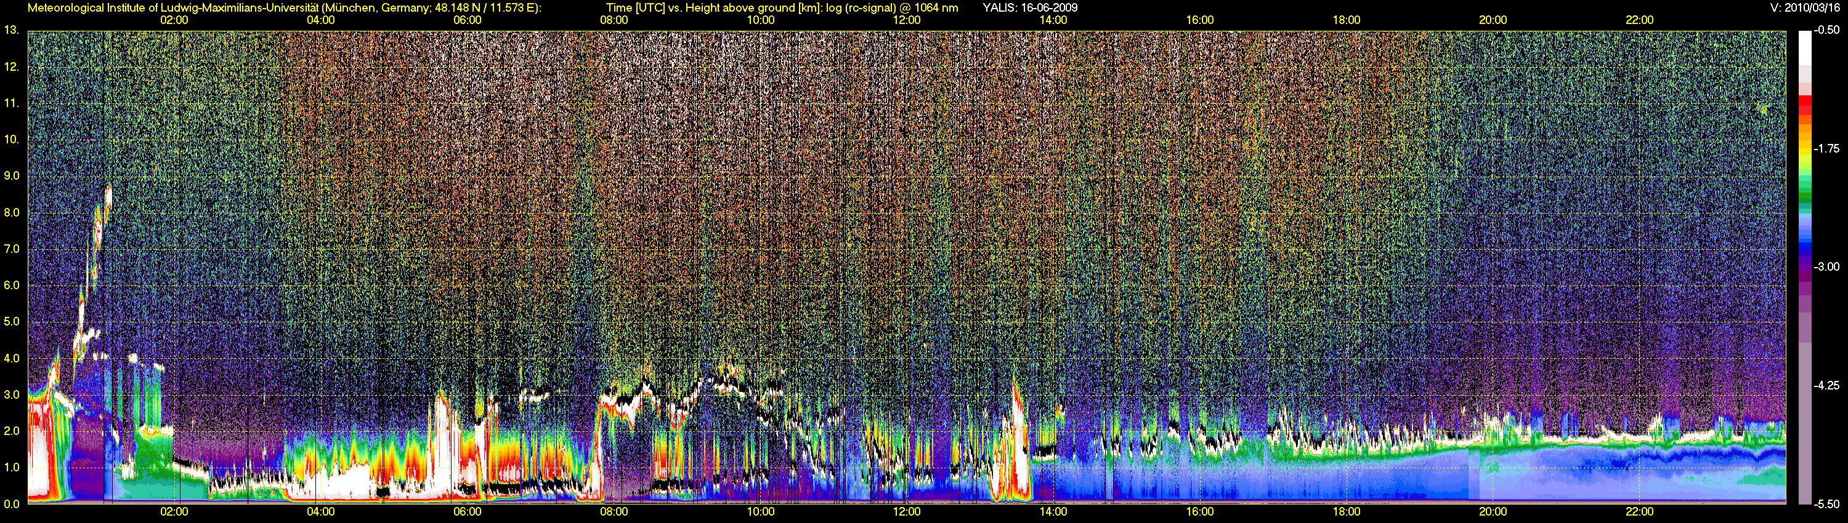Click the 20:00 label on the bottom time axis

(x=1493, y=511)
